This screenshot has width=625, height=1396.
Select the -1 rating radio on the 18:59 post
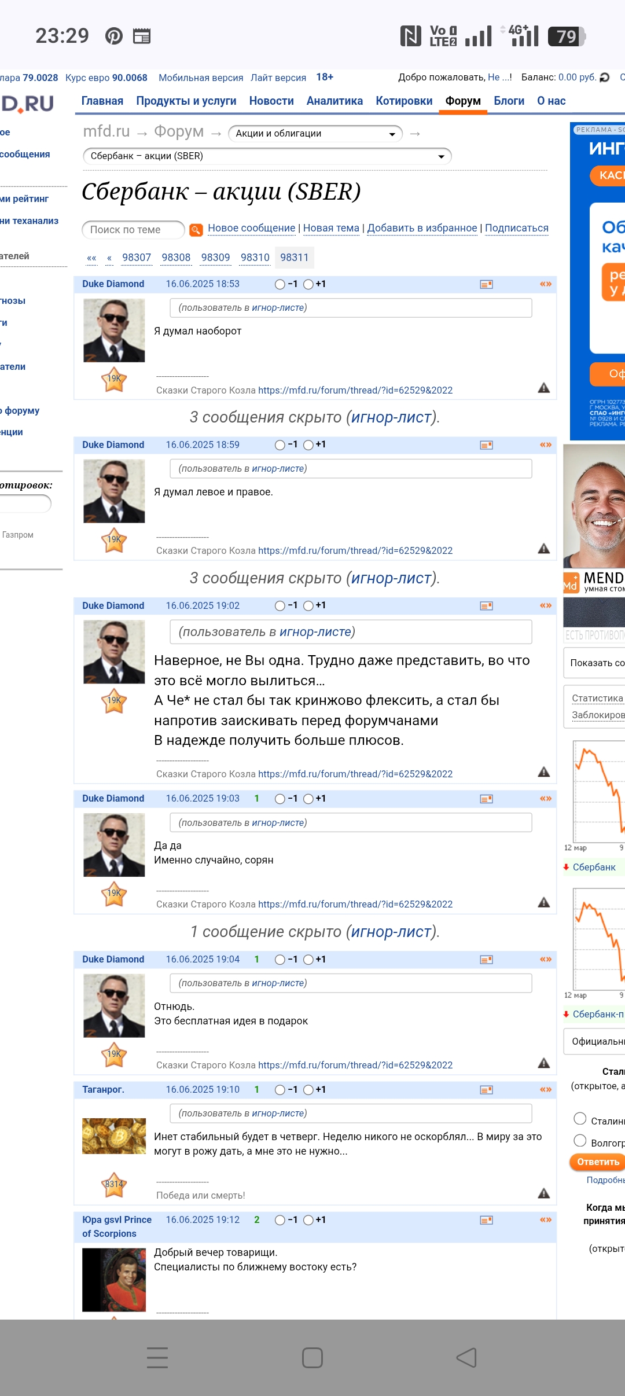[x=280, y=445]
